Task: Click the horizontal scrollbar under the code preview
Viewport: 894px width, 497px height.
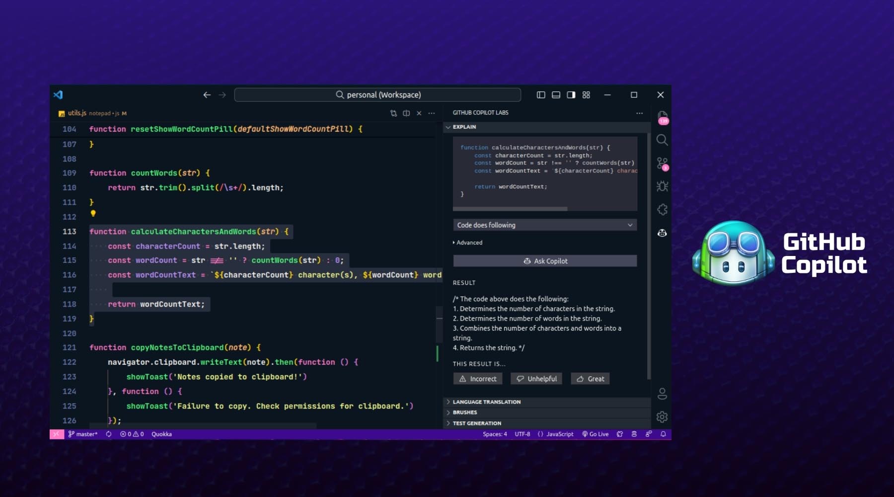Action: [x=510, y=209]
